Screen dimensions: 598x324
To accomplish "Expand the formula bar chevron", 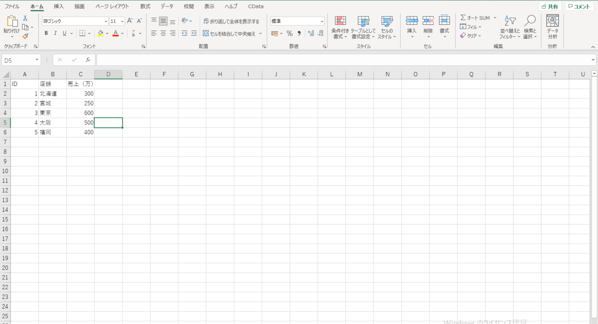I will [593, 60].
